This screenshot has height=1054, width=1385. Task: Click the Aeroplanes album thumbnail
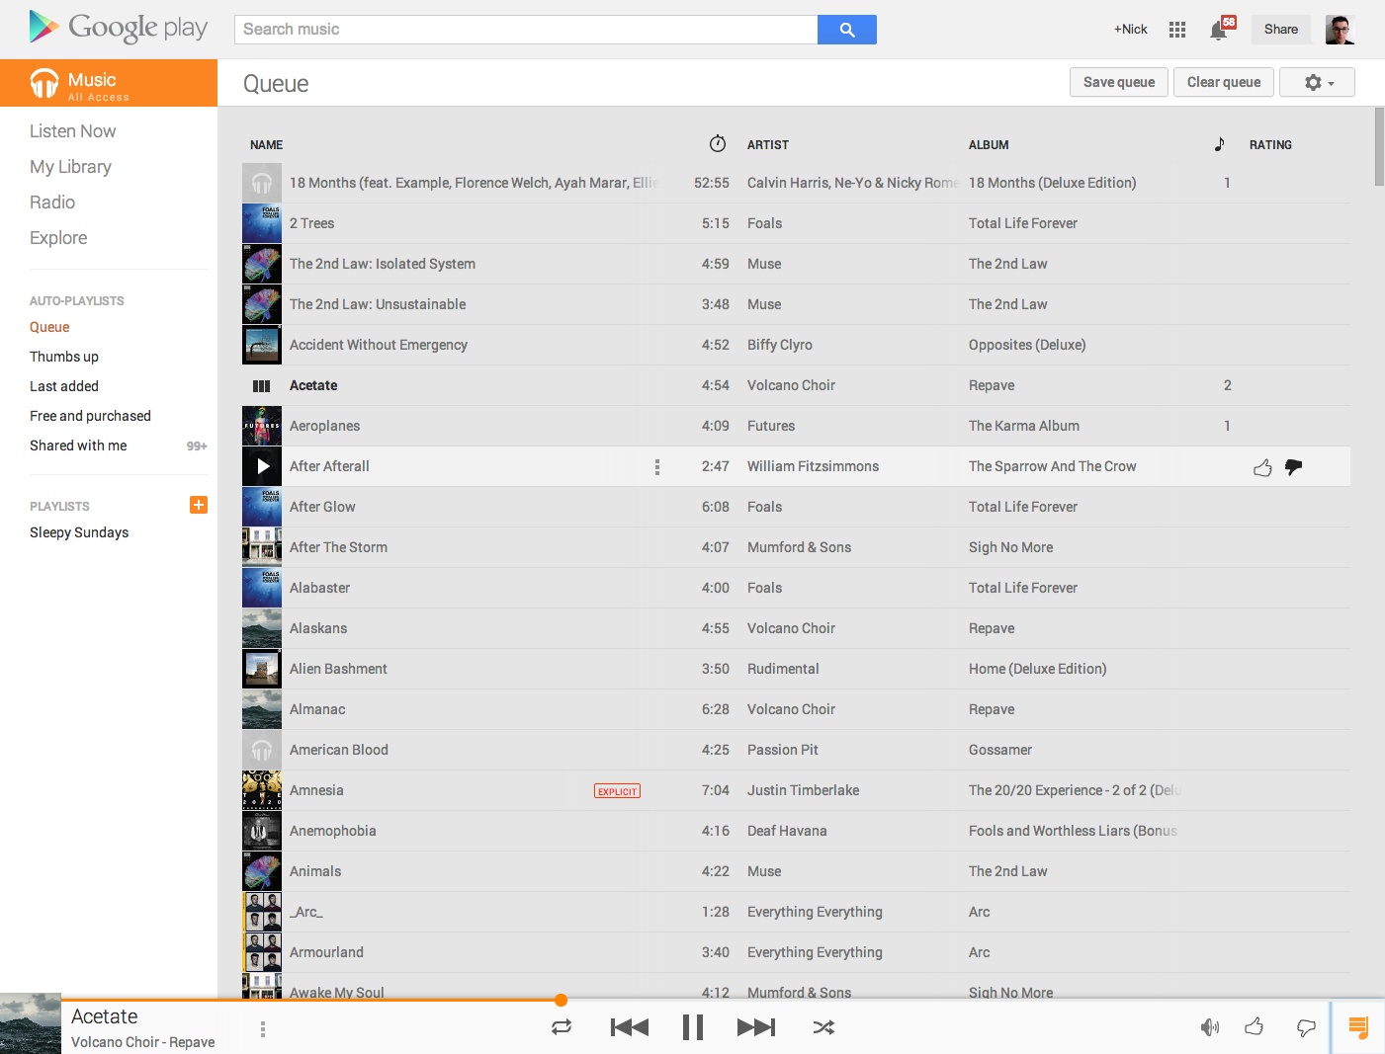(262, 426)
